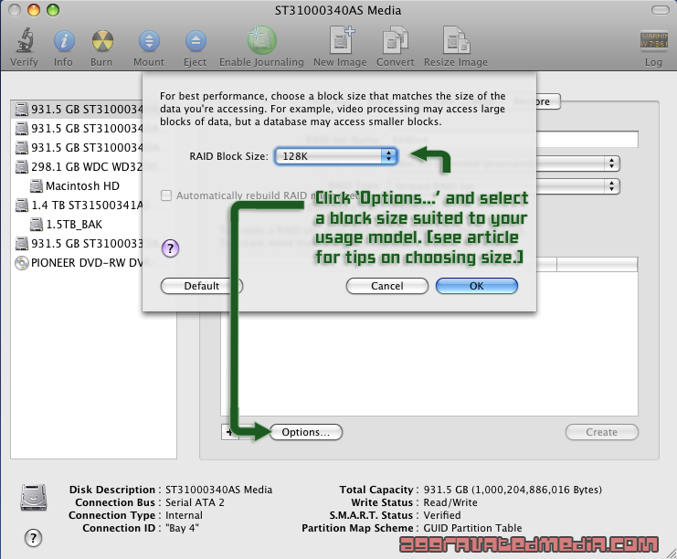Click the Serial ATA 2 connection bus value
This screenshot has width=677, height=559.
(x=195, y=502)
